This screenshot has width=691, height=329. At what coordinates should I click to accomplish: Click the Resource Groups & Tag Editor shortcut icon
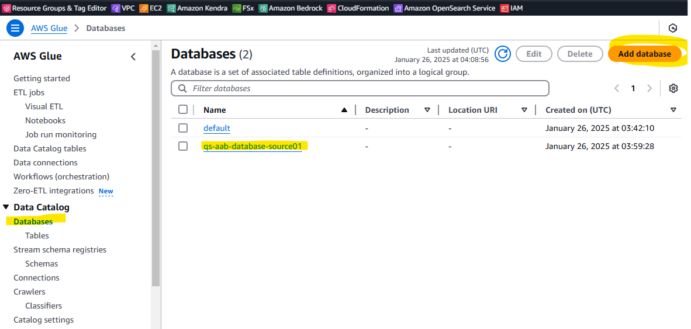[x=6, y=8]
